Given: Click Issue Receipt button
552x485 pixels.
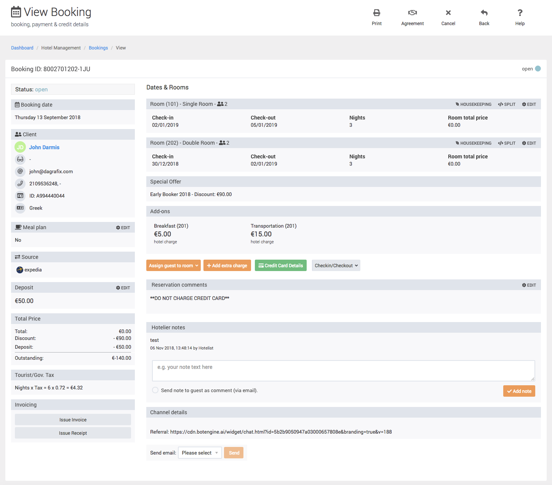Looking at the screenshot, I should coord(73,433).
